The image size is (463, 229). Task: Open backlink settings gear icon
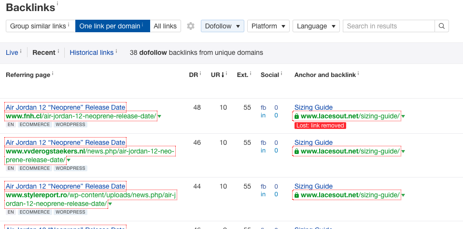[191, 26]
